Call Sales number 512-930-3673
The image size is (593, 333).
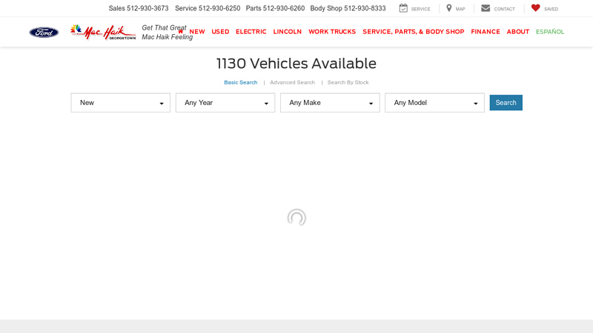[x=148, y=8]
